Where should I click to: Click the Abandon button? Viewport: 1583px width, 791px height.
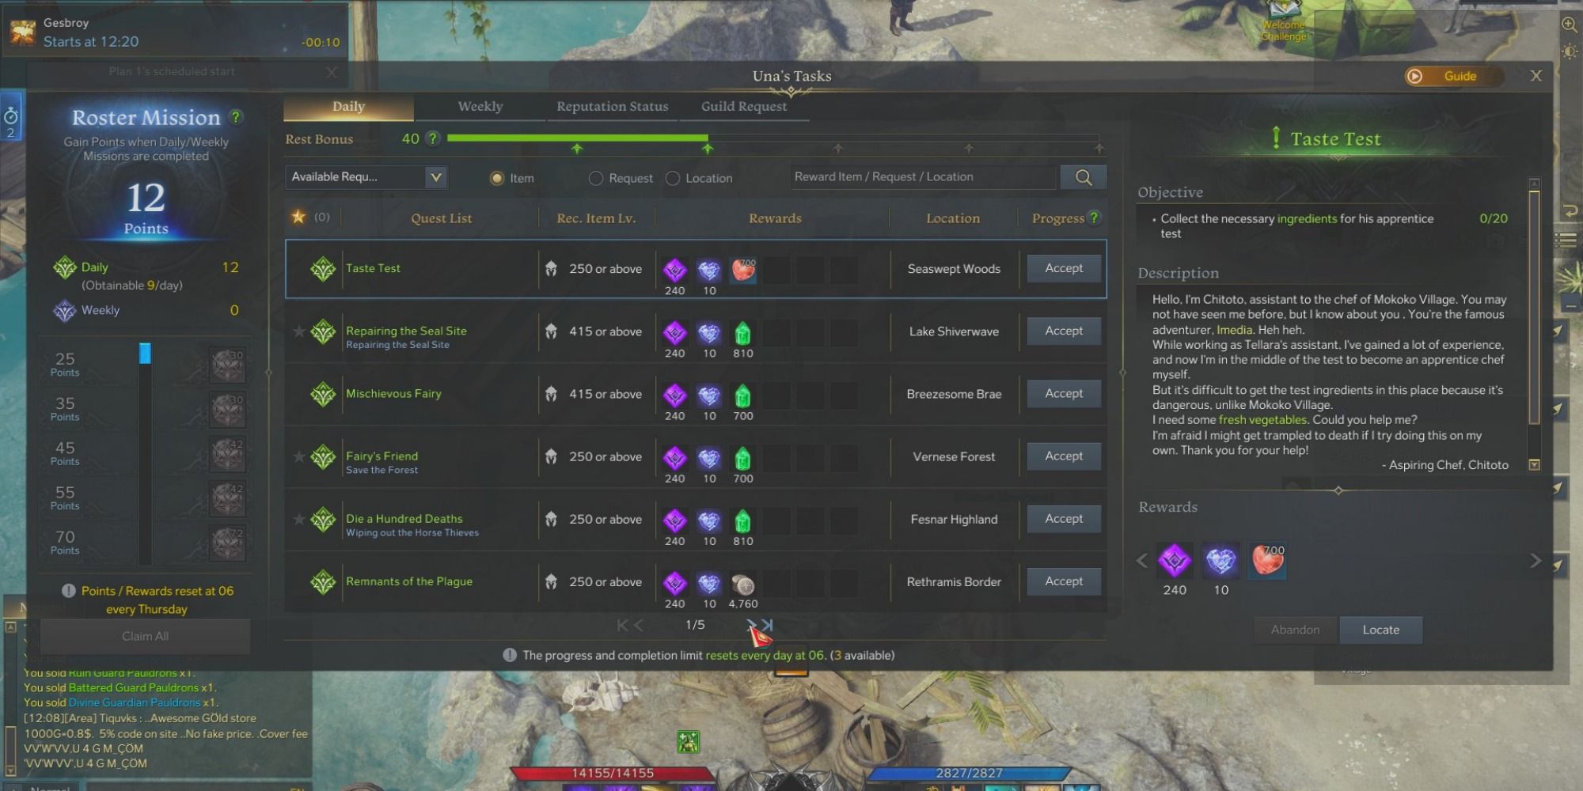click(x=1296, y=630)
